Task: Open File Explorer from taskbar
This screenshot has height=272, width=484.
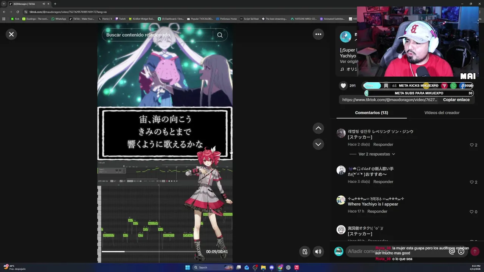Action: point(263,267)
